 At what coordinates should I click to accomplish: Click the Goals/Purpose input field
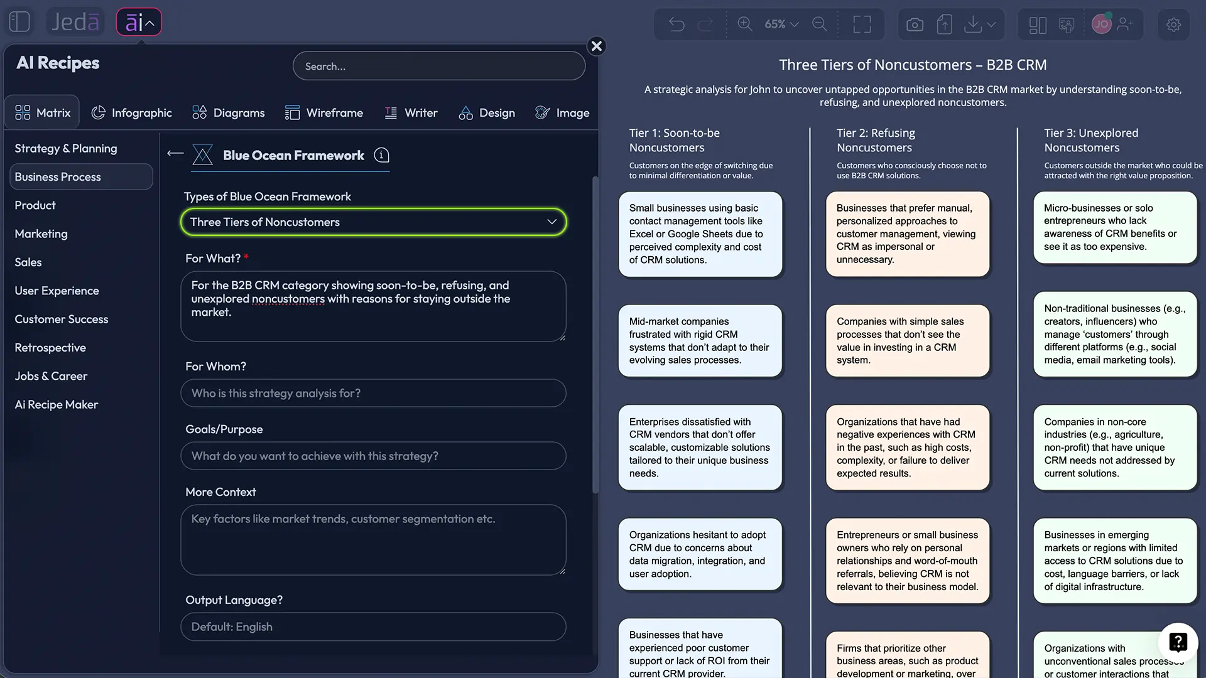[x=373, y=456]
